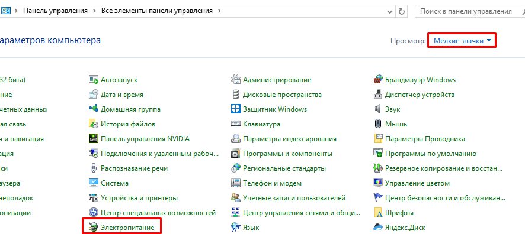Expand chevron after Все элементы панели управления
This screenshot has height=234, width=525.
[x=219, y=11]
